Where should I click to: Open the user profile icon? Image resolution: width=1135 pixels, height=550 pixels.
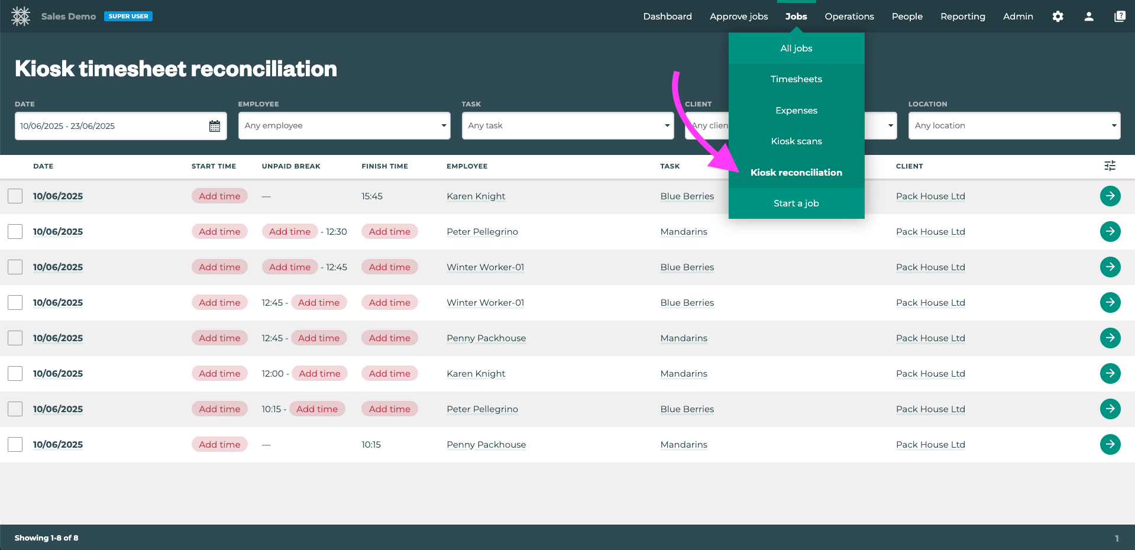coord(1088,17)
